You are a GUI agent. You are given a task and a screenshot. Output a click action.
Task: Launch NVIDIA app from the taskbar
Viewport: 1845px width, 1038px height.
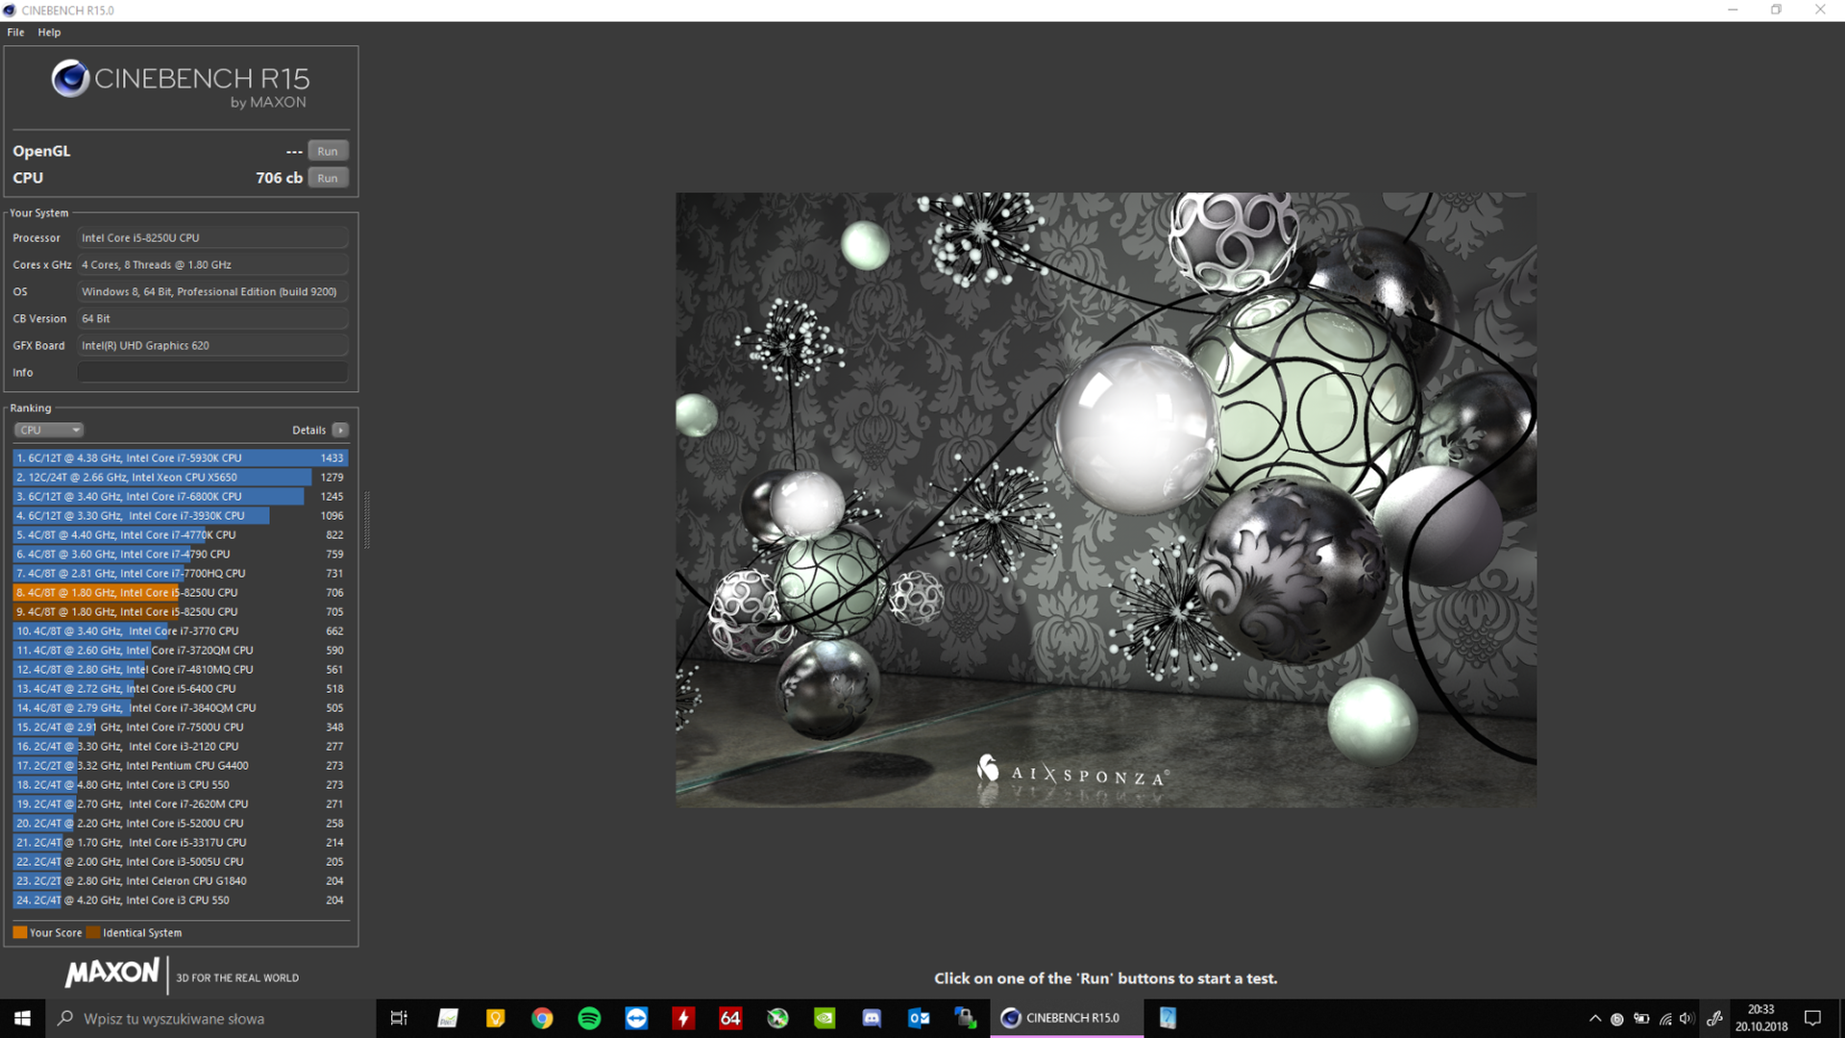pyautogui.click(x=824, y=1018)
